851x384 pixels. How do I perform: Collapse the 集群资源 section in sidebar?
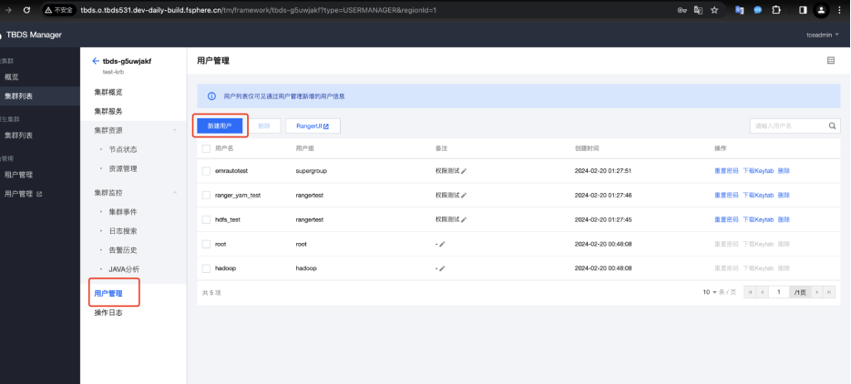175,130
